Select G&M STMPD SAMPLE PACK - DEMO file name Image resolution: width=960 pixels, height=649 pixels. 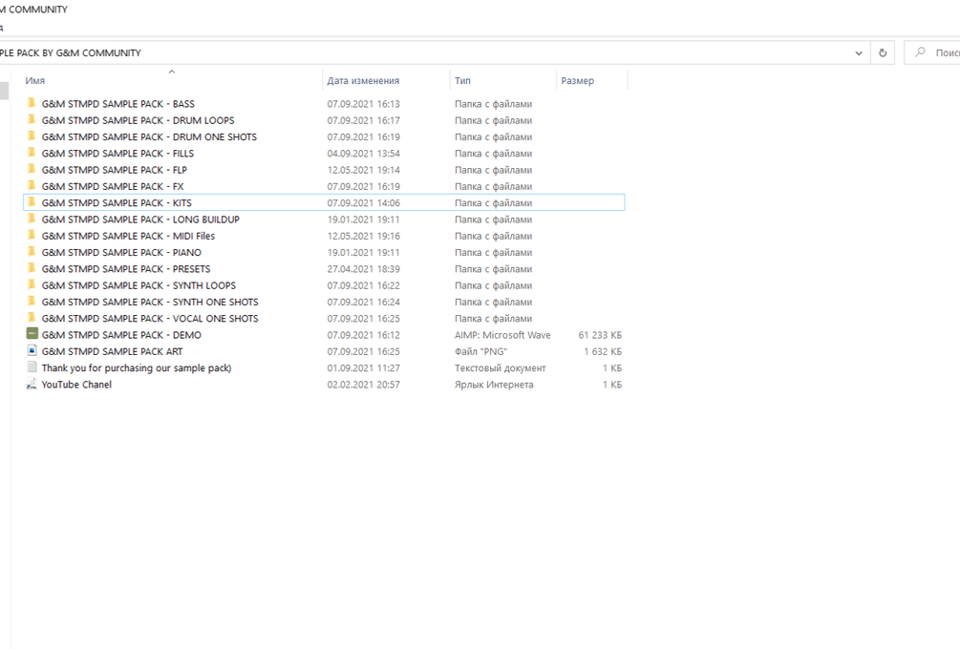[x=121, y=335]
